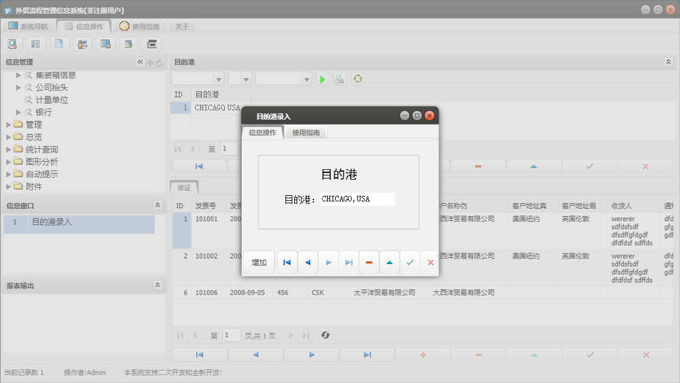Select the magnifier search tool in the toolbar
This screenshot has height=383, width=680.
tap(12, 44)
